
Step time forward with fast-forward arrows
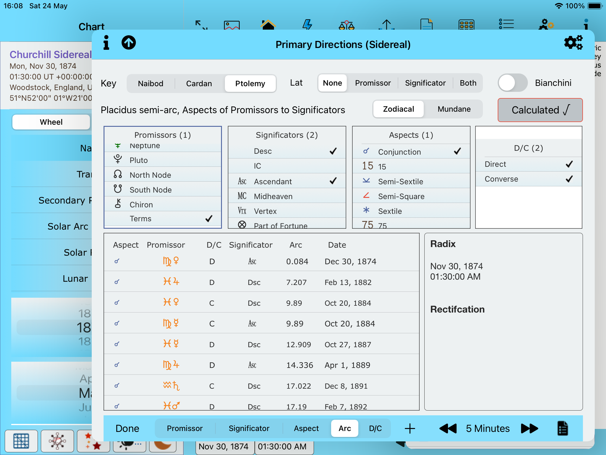click(x=529, y=428)
